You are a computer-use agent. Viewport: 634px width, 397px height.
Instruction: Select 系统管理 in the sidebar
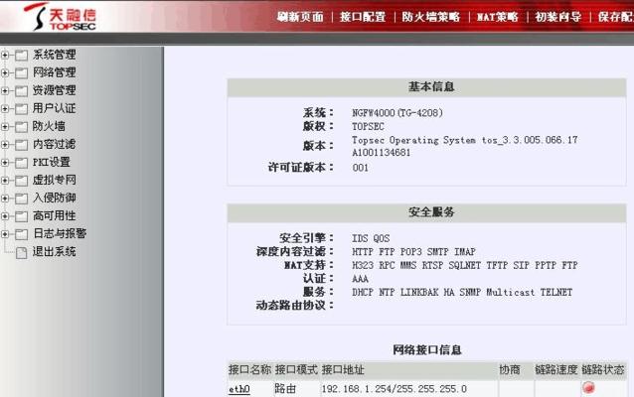55,55
